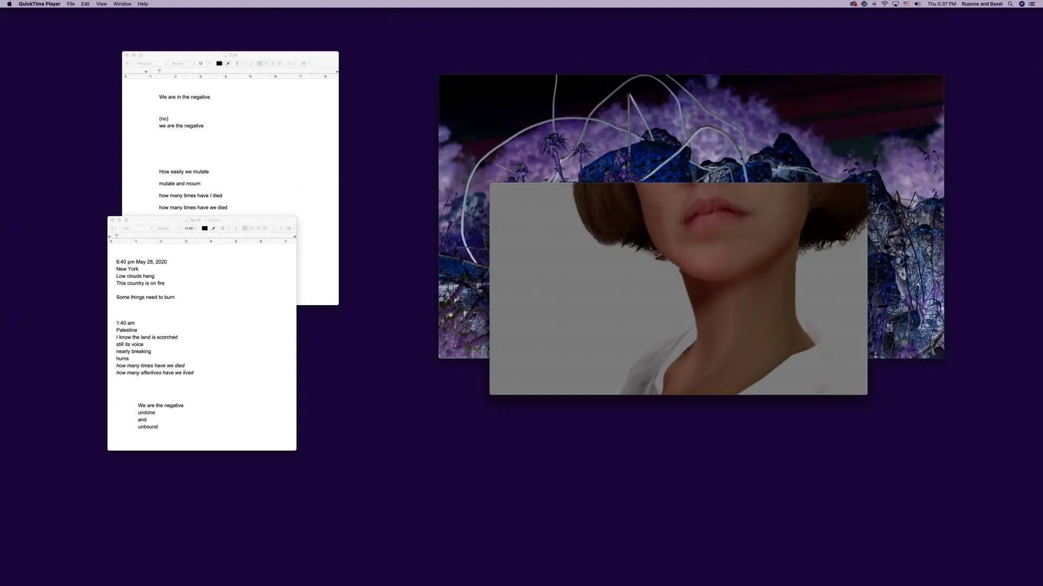1043x586 pixels.
Task: Toggle italic in the 7a.rtf toolbar
Action: 229,228
